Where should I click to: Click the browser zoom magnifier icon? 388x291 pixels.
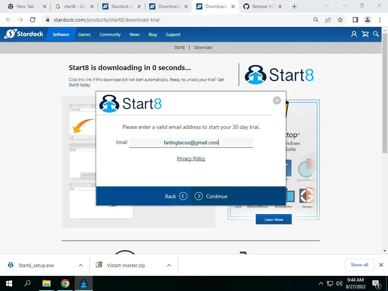click(316, 20)
